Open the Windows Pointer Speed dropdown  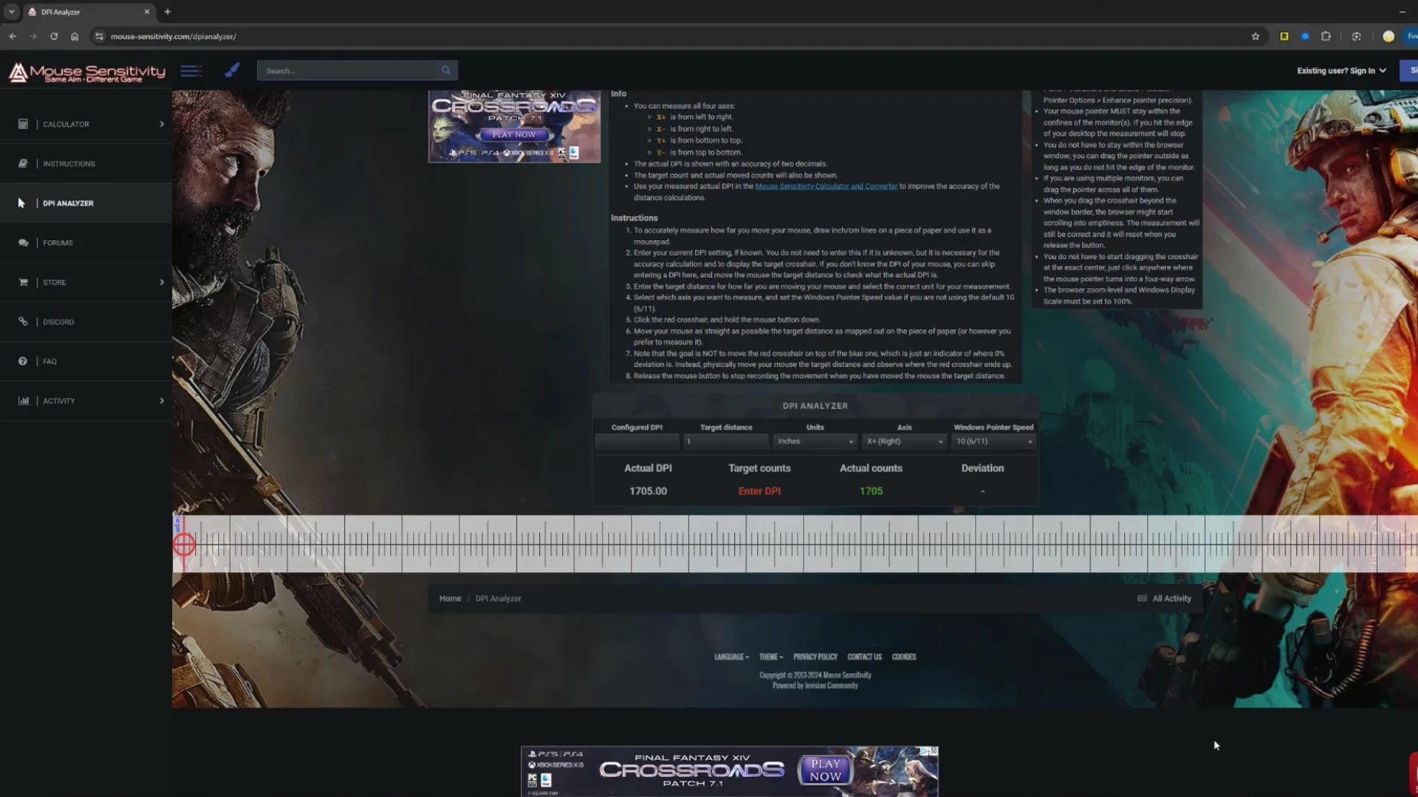pos(993,441)
